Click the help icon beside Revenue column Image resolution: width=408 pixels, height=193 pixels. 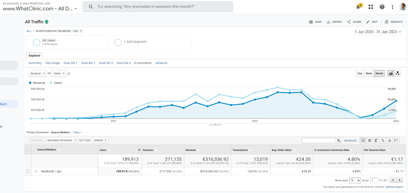click(x=199, y=150)
